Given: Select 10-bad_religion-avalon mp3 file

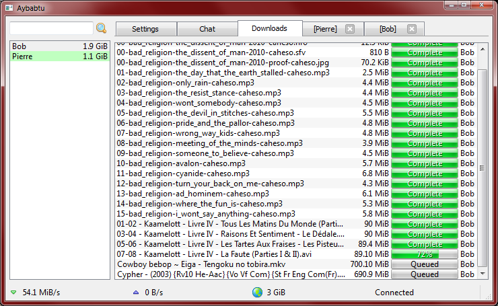Looking at the screenshot, I should coord(295,163).
